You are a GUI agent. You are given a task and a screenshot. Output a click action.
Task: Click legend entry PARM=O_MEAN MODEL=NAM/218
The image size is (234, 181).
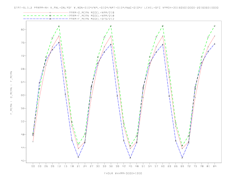point(92,12)
